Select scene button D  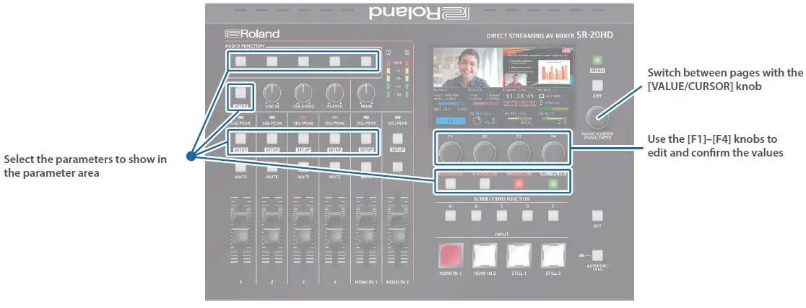527,216
